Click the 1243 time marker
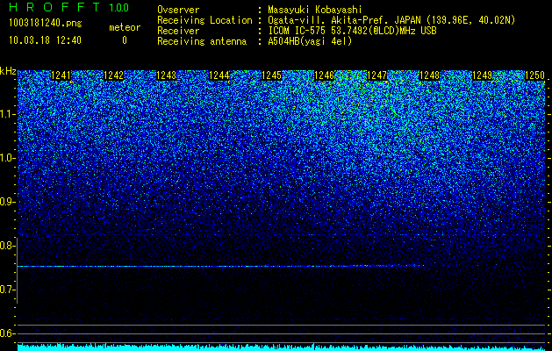This screenshot has width=552, height=351. [167, 75]
